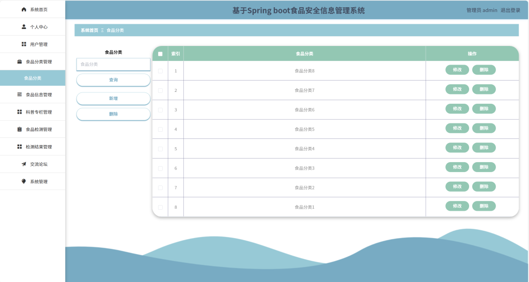The height and width of the screenshot is (282, 529).
Task: Click the 管理员 admin label in header
Action: click(x=482, y=10)
